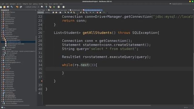Collapse the Libraries node

[x=2, y=49]
